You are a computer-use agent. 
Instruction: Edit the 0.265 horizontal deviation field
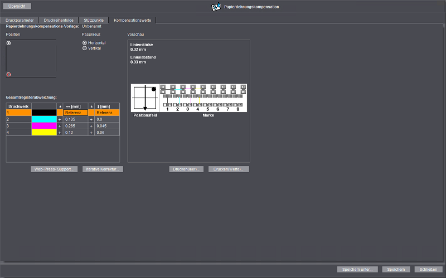click(76, 126)
